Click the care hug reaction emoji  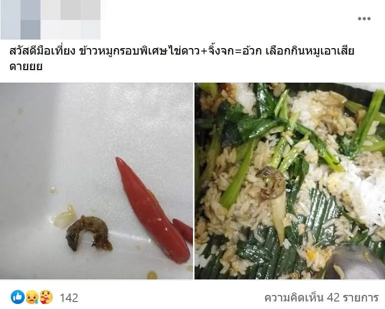coord(46,297)
